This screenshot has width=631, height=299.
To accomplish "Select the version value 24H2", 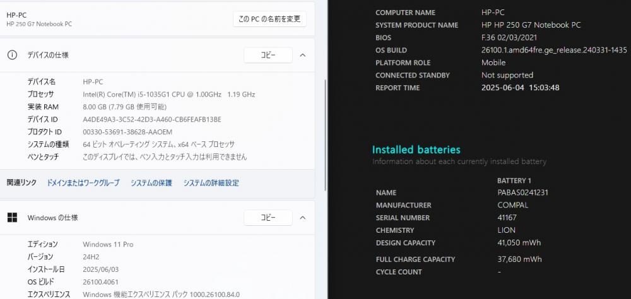I will click(x=91, y=257).
